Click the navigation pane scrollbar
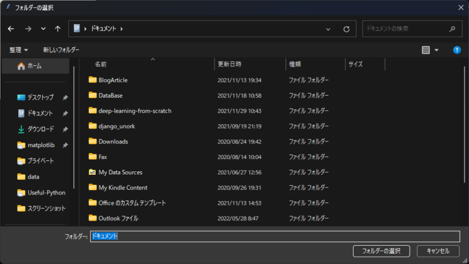This screenshot has height=264, width=469. click(x=73, y=127)
